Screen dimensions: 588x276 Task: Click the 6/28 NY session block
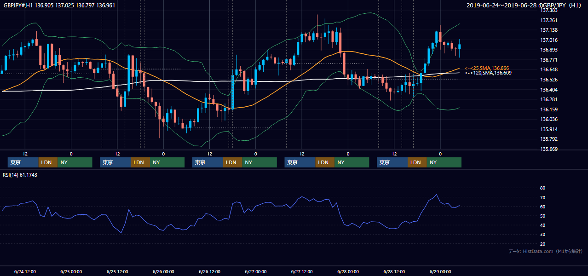[444, 162]
